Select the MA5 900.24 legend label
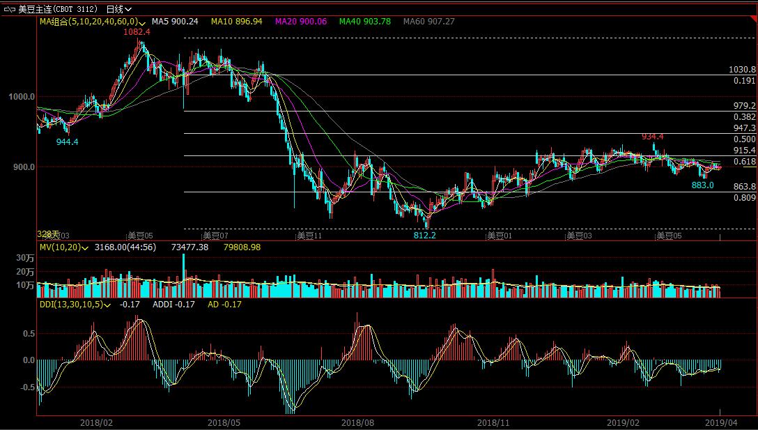The image size is (758, 430). (175, 22)
